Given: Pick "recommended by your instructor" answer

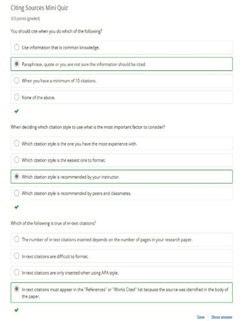Looking at the screenshot, I should [x=17, y=177].
